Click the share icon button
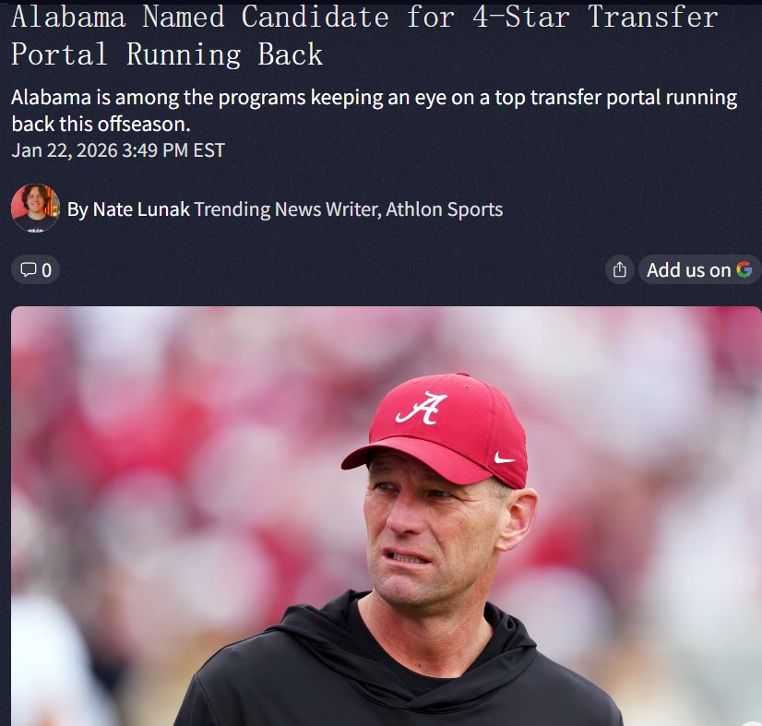The width and height of the screenshot is (762, 726). pos(619,269)
